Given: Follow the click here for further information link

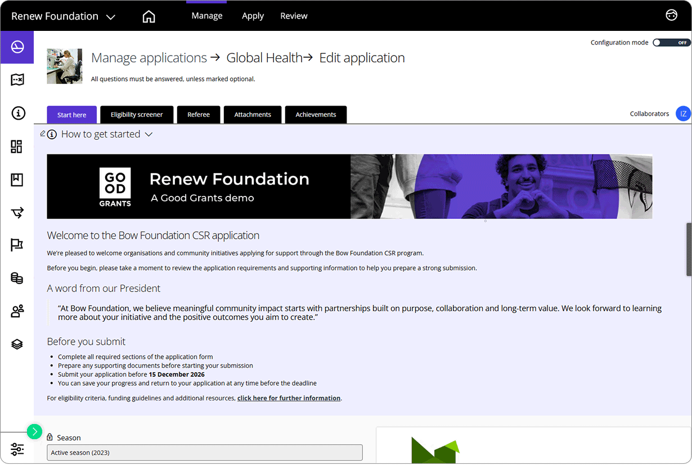Looking at the screenshot, I should (289, 398).
